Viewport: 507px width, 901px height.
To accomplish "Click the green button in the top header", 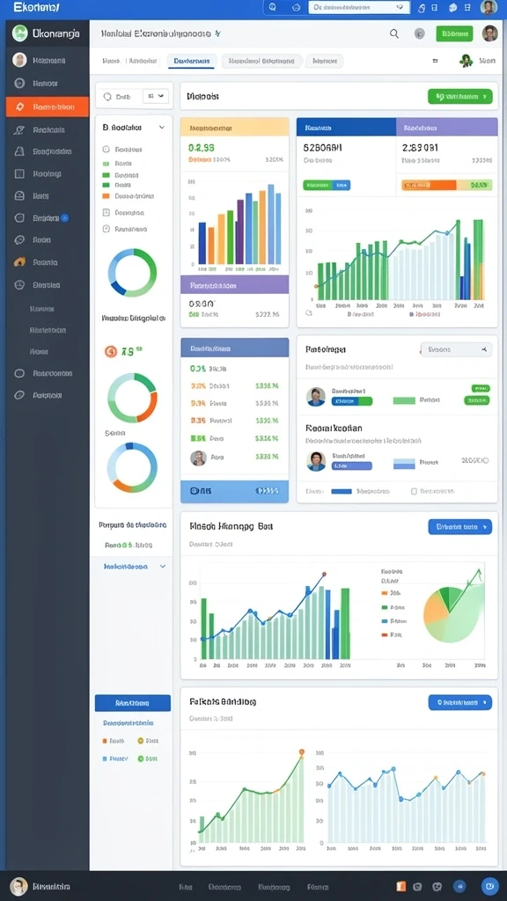I will tap(454, 34).
